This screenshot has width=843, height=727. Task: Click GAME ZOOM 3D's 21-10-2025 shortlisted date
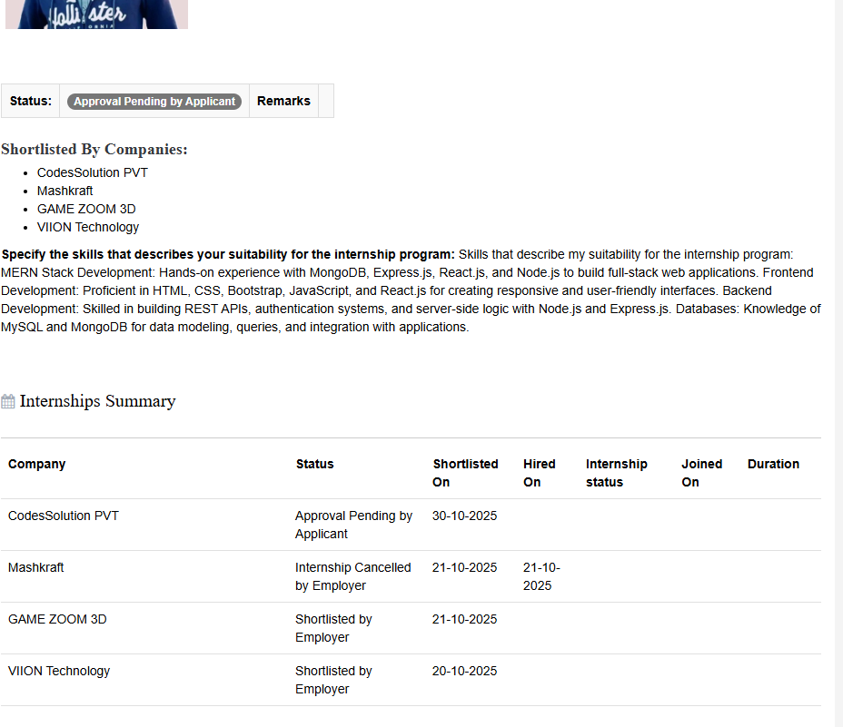(x=464, y=620)
